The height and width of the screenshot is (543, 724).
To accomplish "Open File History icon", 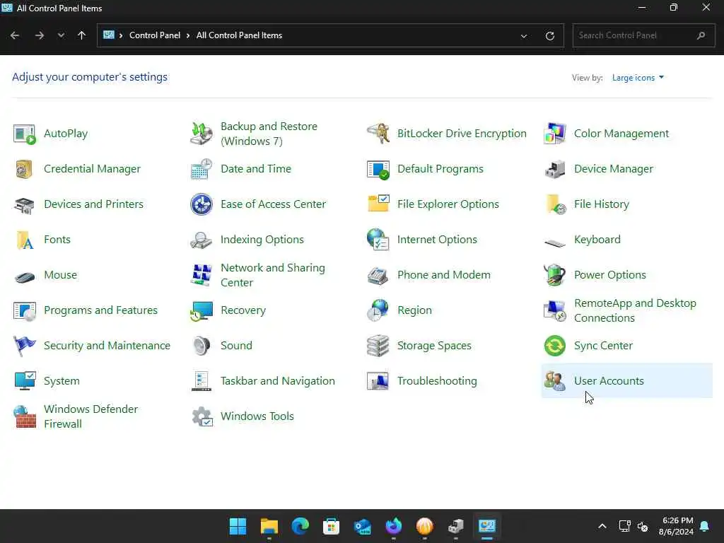I will [x=555, y=204].
